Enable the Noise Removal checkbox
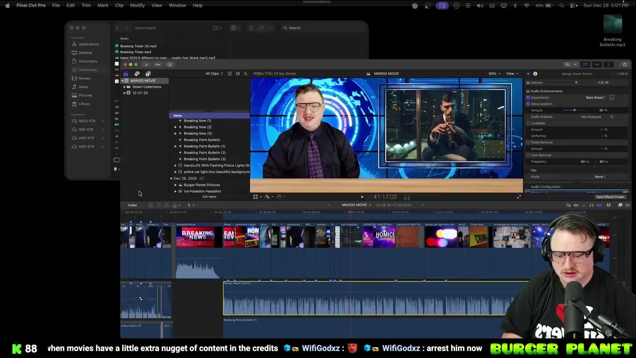The height and width of the screenshot is (358, 636). (x=528, y=142)
